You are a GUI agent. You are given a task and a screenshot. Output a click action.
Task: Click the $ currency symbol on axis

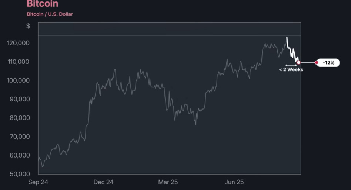tap(28, 26)
